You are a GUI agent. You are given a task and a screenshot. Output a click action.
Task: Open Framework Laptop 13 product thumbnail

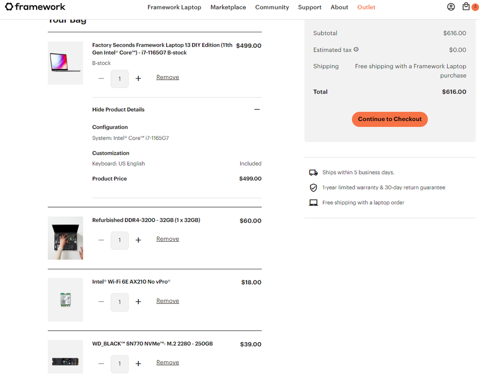click(x=66, y=63)
